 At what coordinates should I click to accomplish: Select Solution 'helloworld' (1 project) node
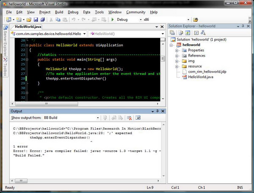202,40
